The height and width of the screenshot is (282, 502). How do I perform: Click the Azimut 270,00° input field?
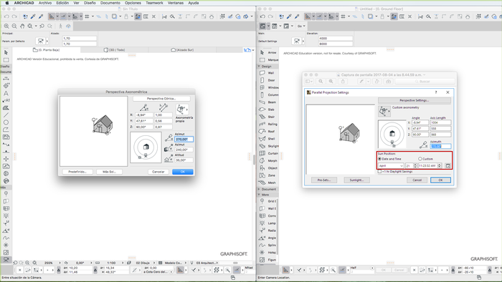(x=184, y=140)
